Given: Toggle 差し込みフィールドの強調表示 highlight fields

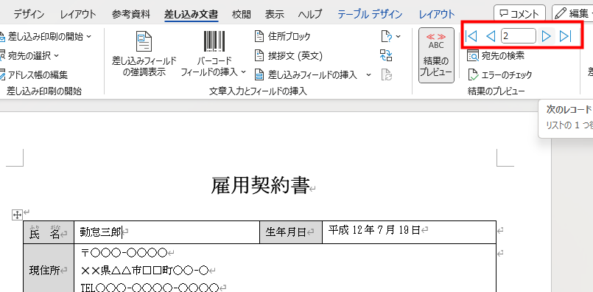Looking at the screenshot, I should coord(144,53).
